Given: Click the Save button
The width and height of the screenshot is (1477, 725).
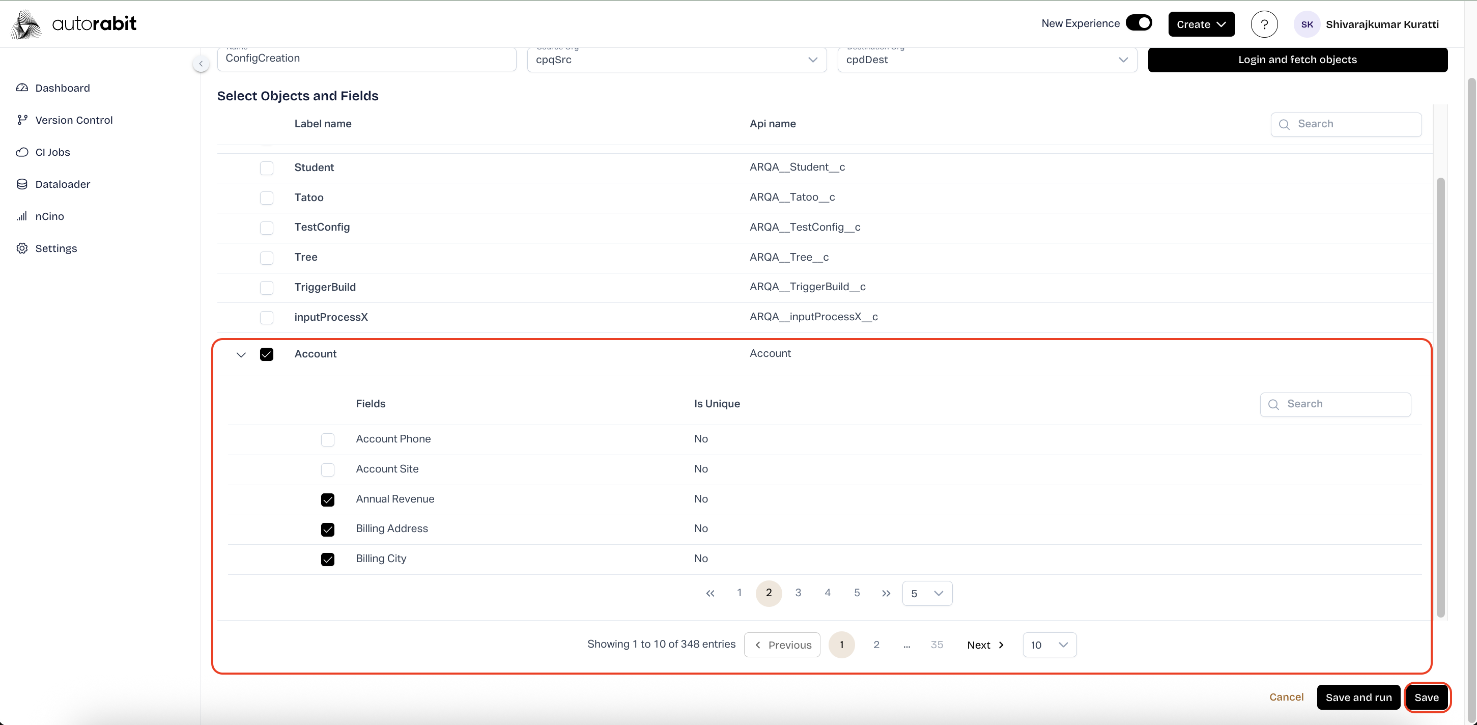Looking at the screenshot, I should point(1427,698).
